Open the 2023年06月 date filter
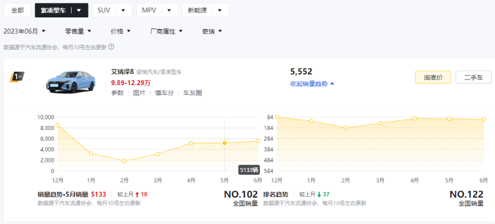Viewport: 495px width, 224px height. tap(25, 31)
